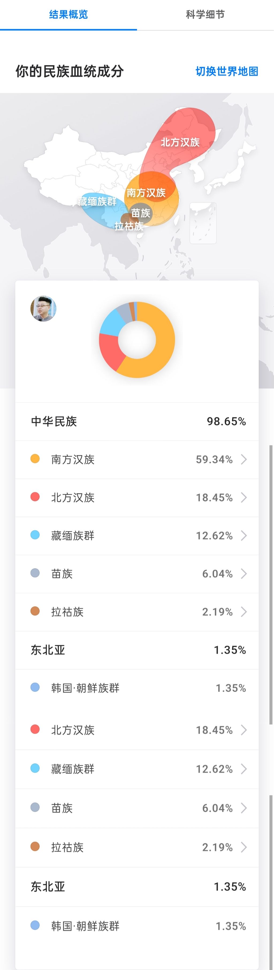274x970 pixels.
Task: Select the 结果概览 tab
Action: 68,15
